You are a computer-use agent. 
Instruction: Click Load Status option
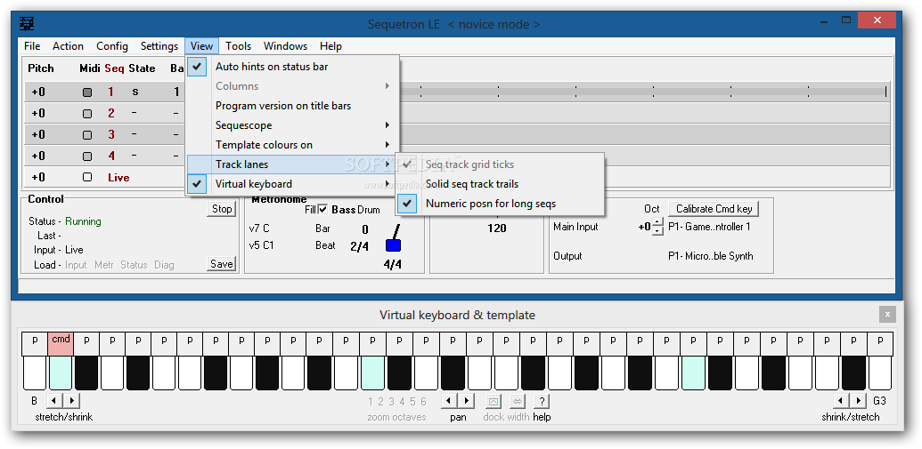(134, 265)
